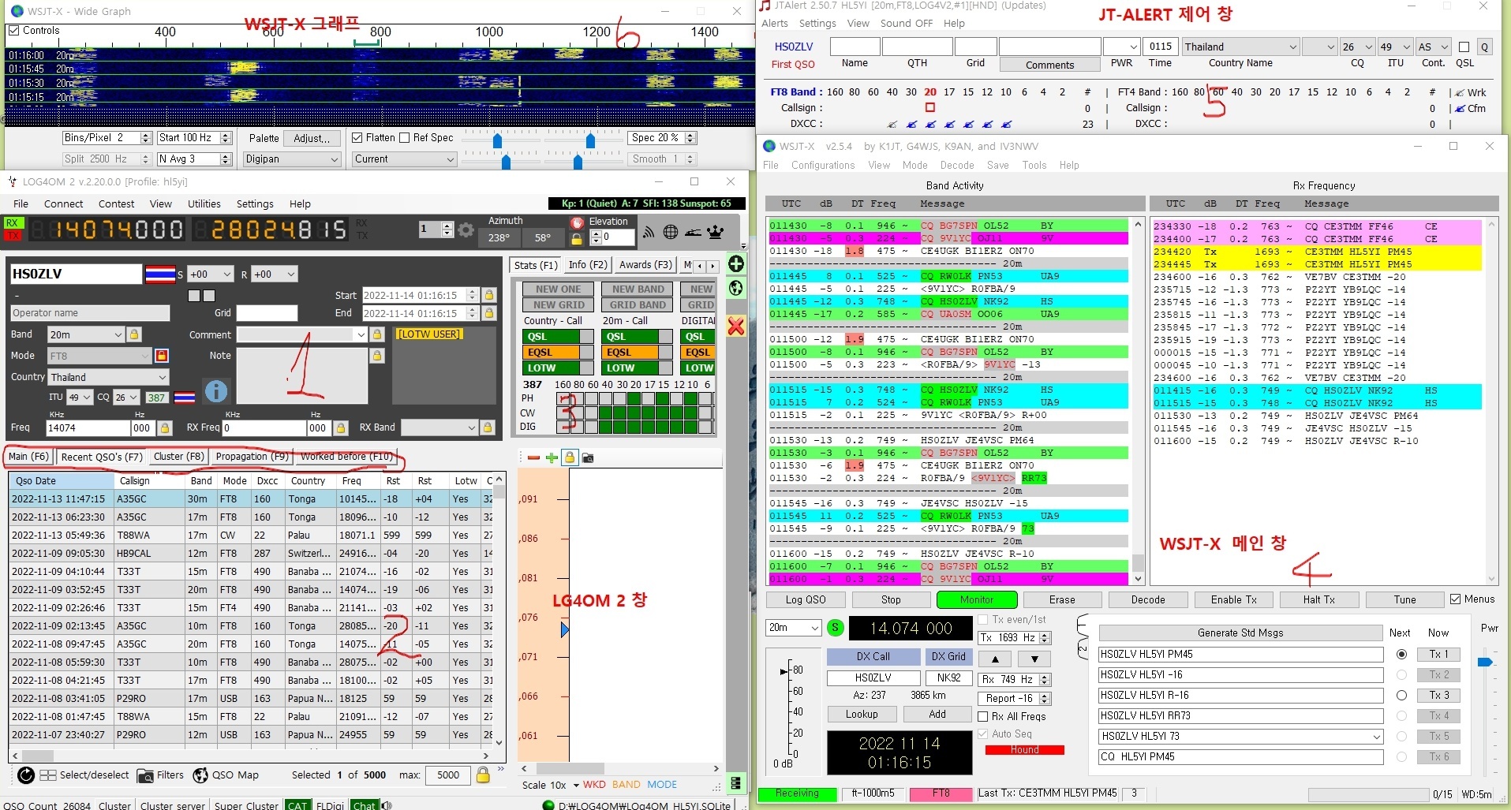The height and width of the screenshot is (810, 1511).
Task: Enable the Rx All Freqs checkbox
Action: pyautogui.click(x=983, y=716)
